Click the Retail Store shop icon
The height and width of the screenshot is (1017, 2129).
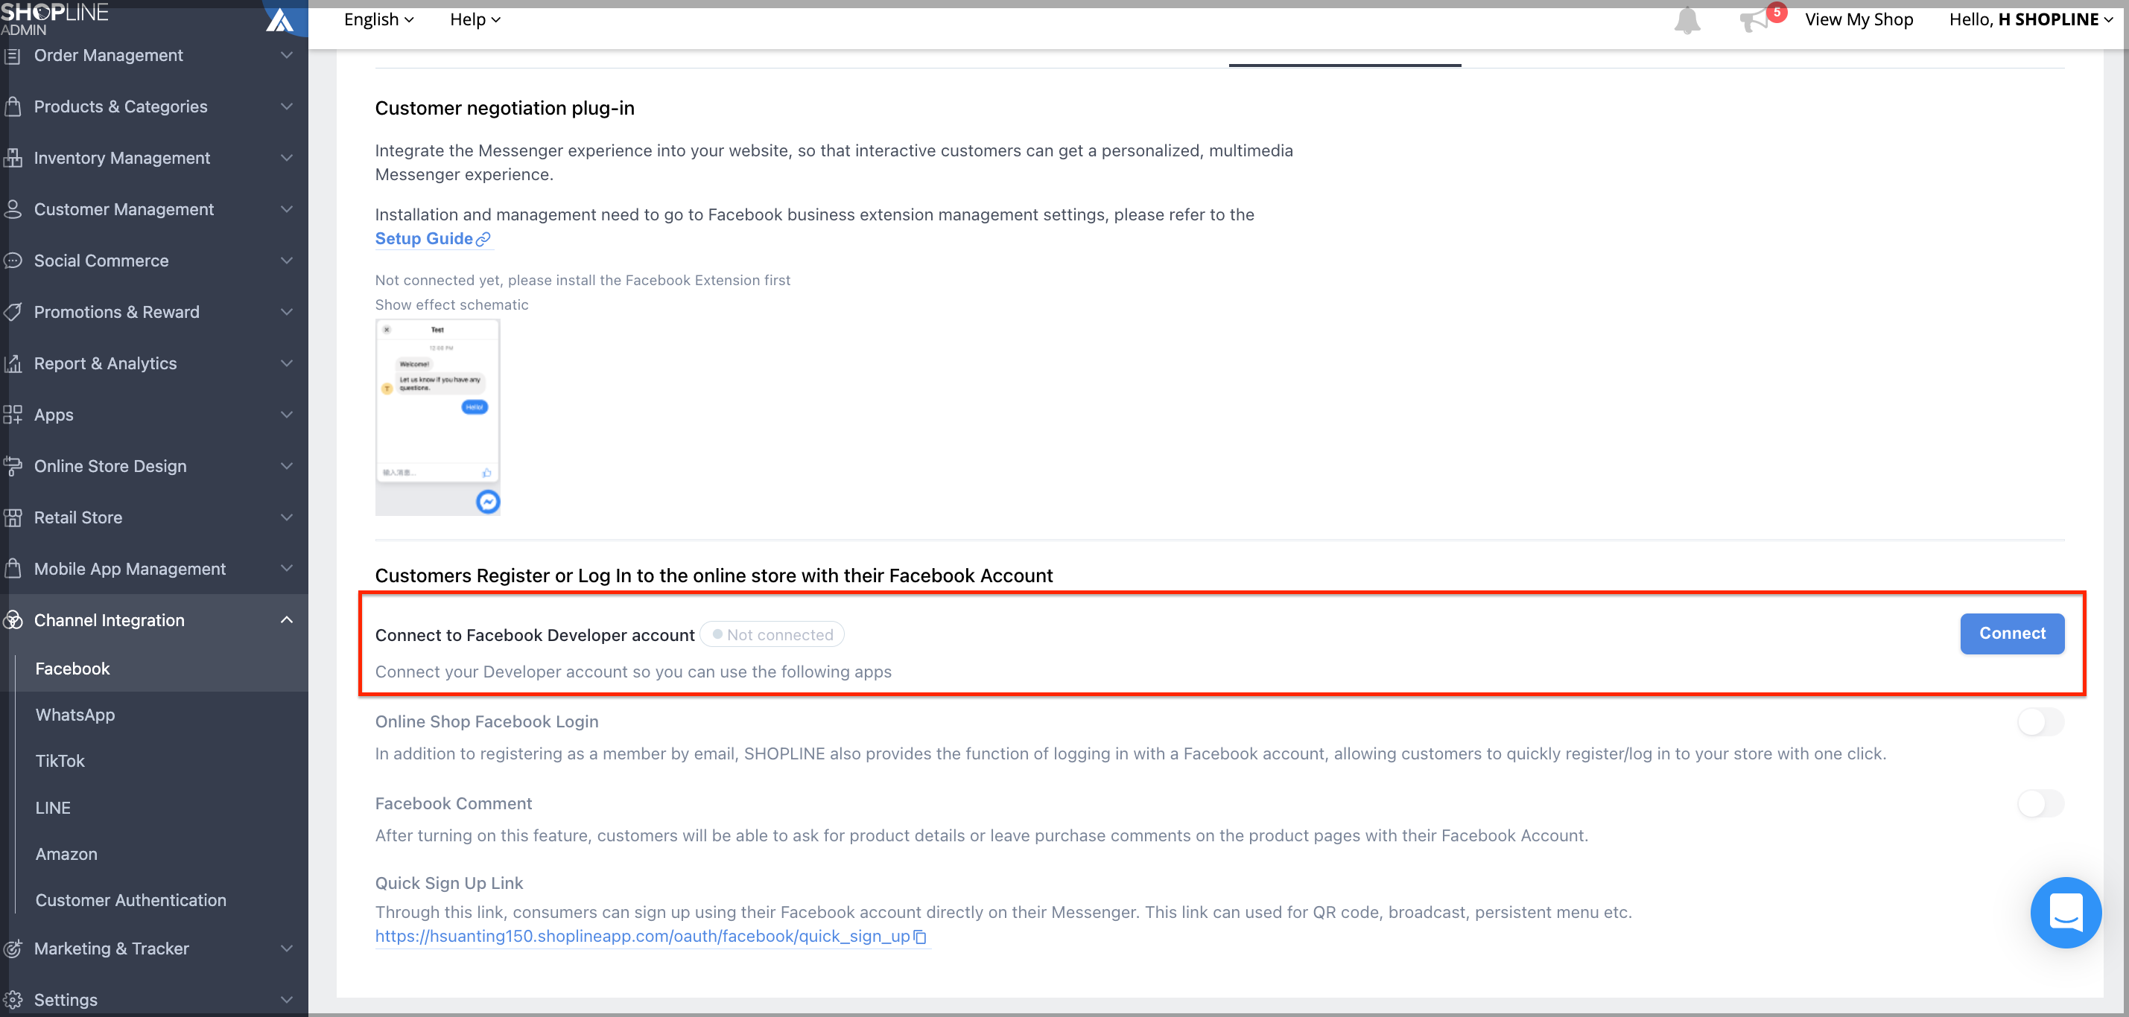tap(13, 517)
